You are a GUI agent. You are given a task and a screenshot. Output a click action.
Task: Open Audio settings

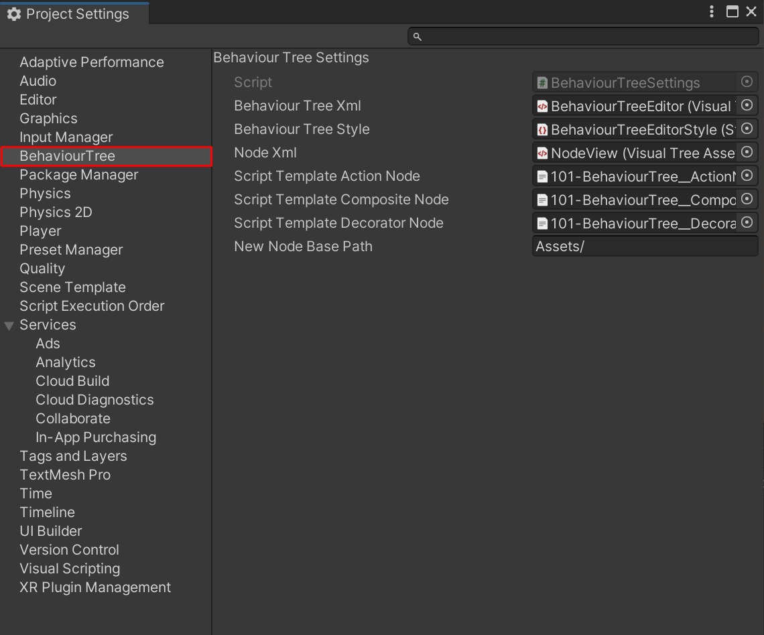coord(38,81)
